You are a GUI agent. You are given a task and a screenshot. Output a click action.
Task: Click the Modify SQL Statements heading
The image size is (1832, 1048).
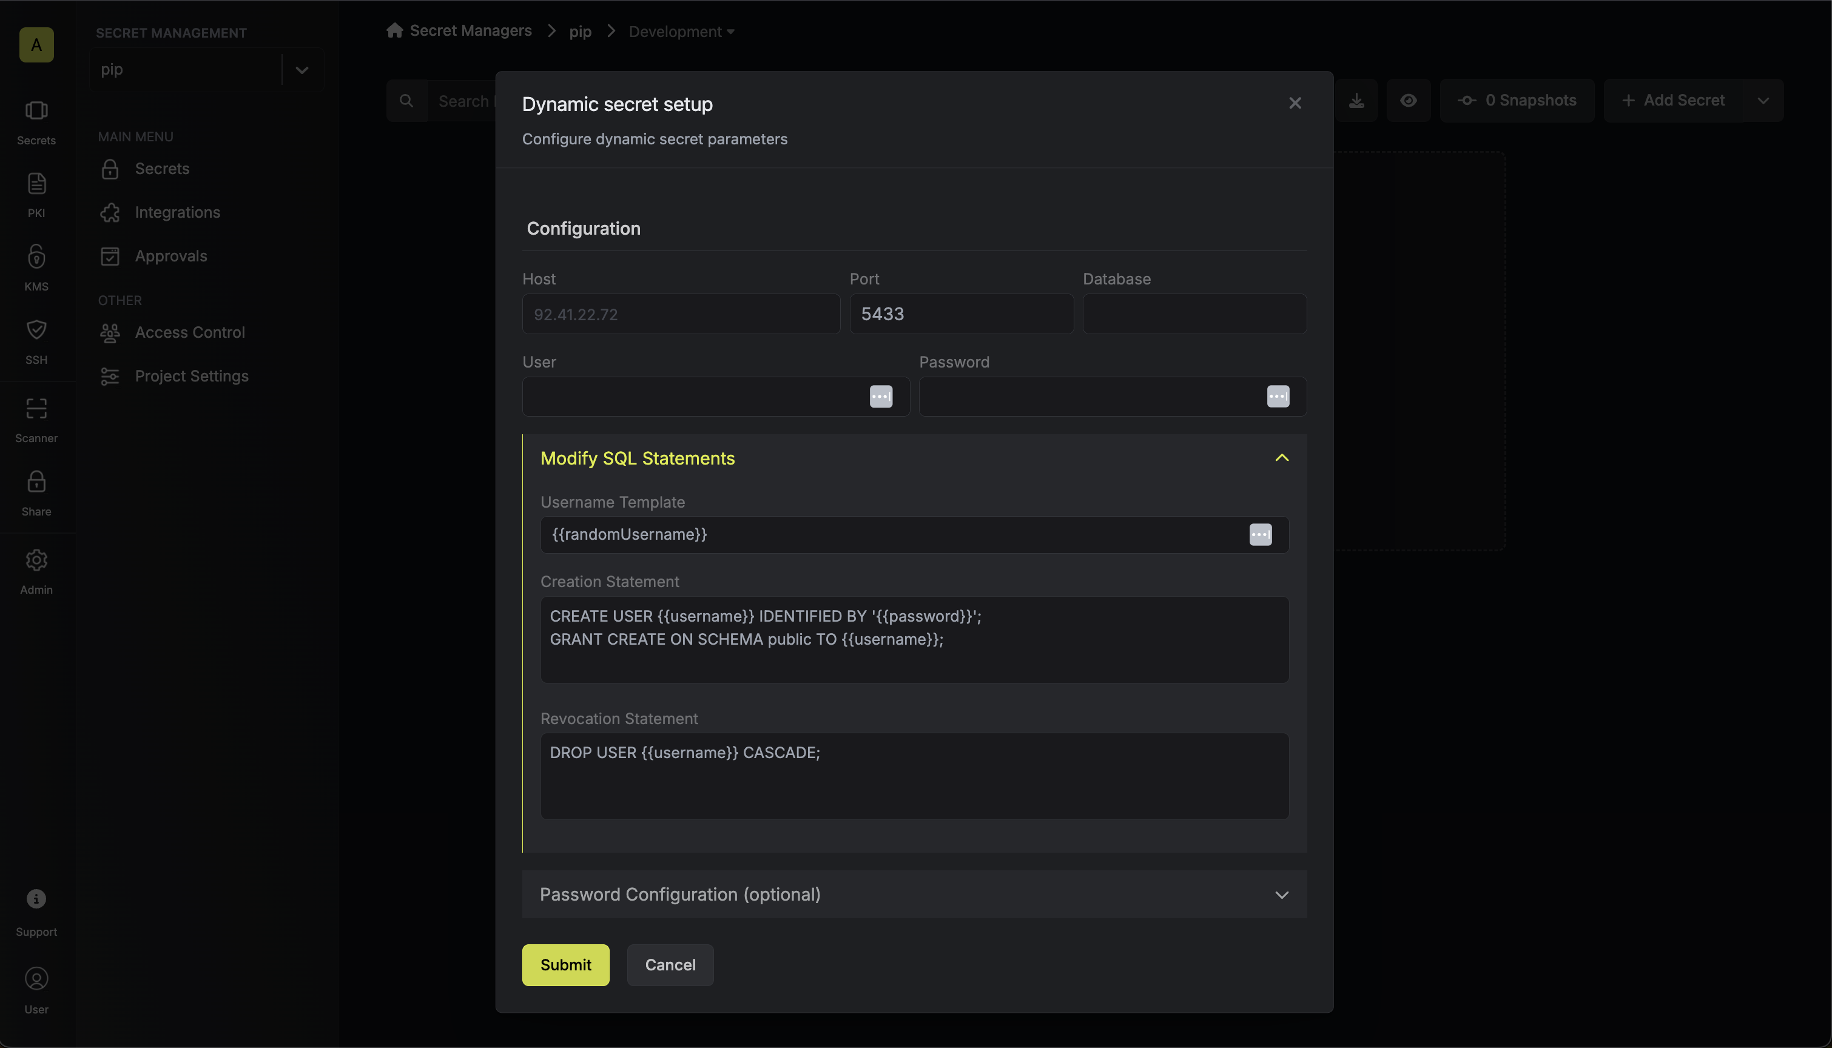point(637,458)
